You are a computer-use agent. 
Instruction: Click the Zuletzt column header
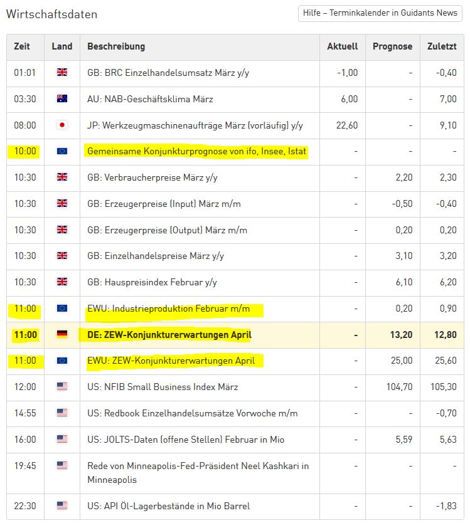pyautogui.click(x=442, y=46)
